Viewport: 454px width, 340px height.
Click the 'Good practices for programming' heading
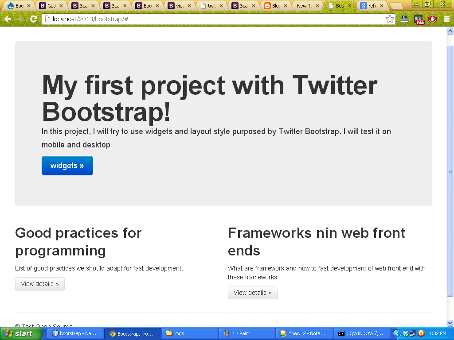pyautogui.click(x=78, y=242)
